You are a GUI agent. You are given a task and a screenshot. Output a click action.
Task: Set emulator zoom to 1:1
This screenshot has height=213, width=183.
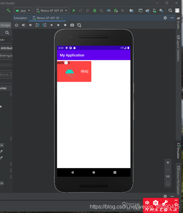168,177
